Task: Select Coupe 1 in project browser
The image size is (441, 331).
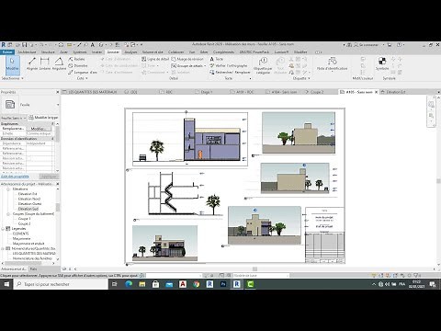Action: [24, 219]
